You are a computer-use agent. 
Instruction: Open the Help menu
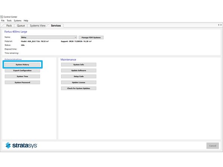[x=26, y=21]
